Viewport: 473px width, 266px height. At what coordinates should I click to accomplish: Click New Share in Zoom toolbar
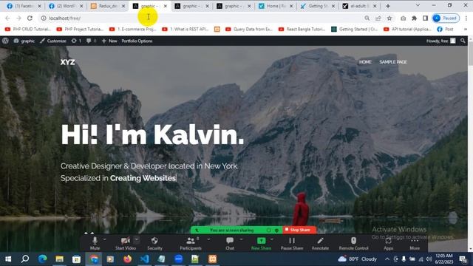pos(261,243)
